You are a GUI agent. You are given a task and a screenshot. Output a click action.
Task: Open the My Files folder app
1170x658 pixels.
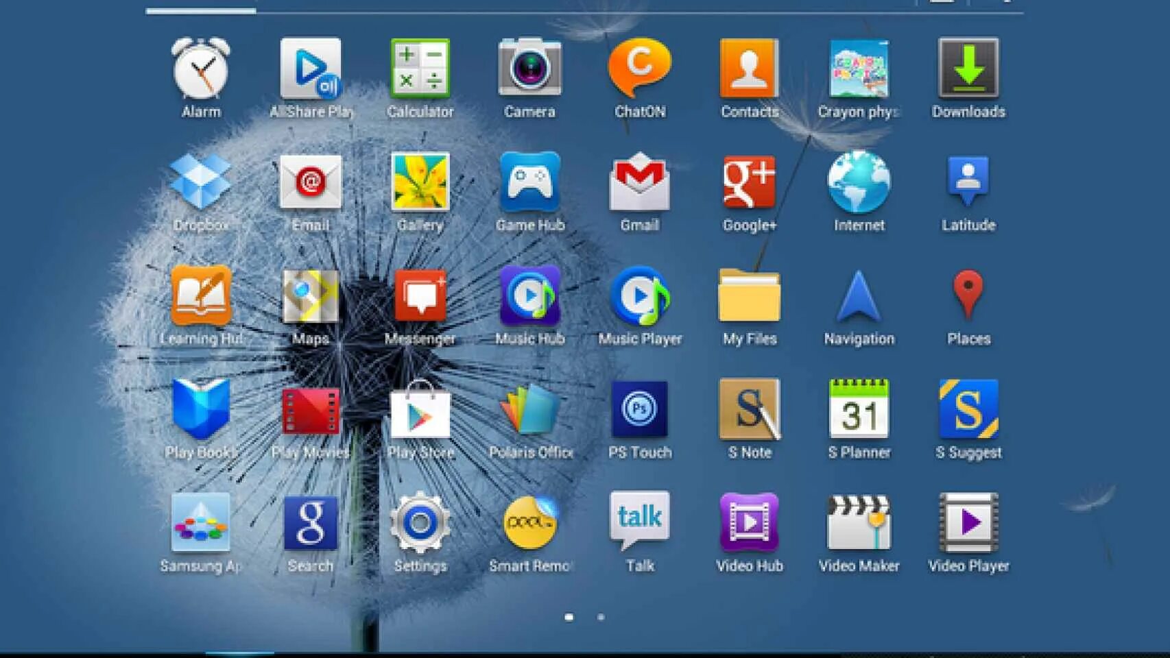click(750, 295)
